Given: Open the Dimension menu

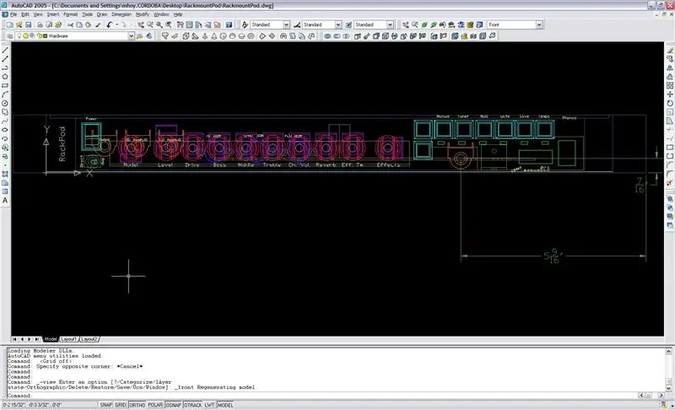Looking at the screenshot, I should pos(121,14).
